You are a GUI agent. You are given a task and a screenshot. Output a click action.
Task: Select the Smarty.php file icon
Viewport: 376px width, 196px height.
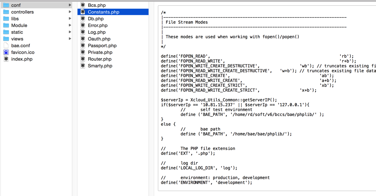tap(83, 66)
